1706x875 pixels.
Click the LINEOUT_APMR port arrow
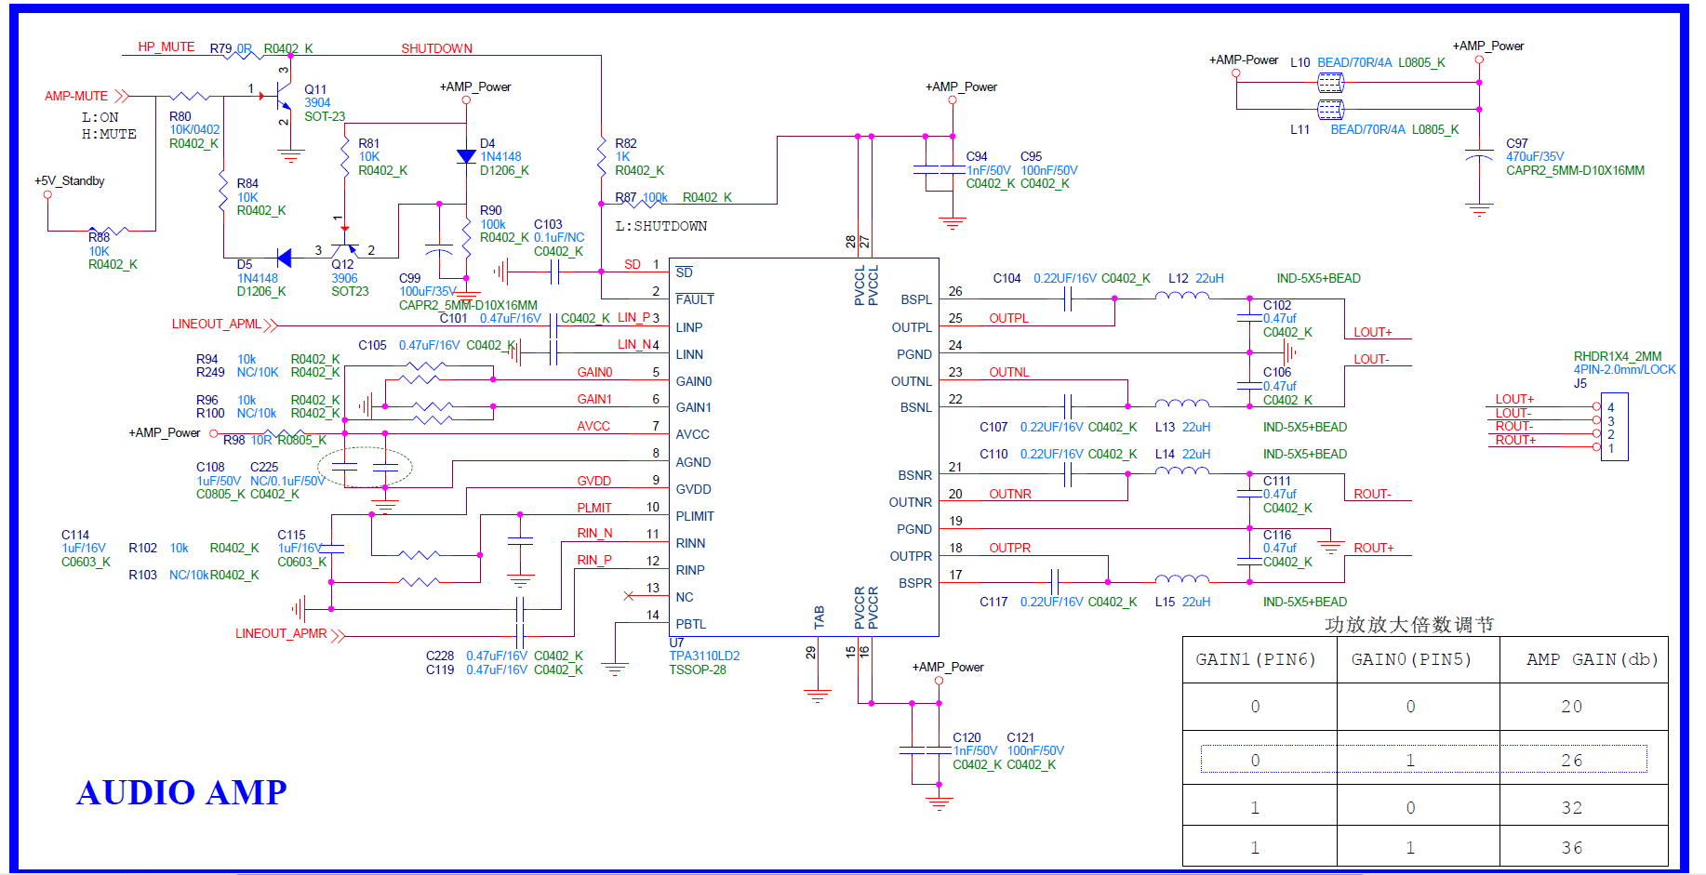(338, 636)
